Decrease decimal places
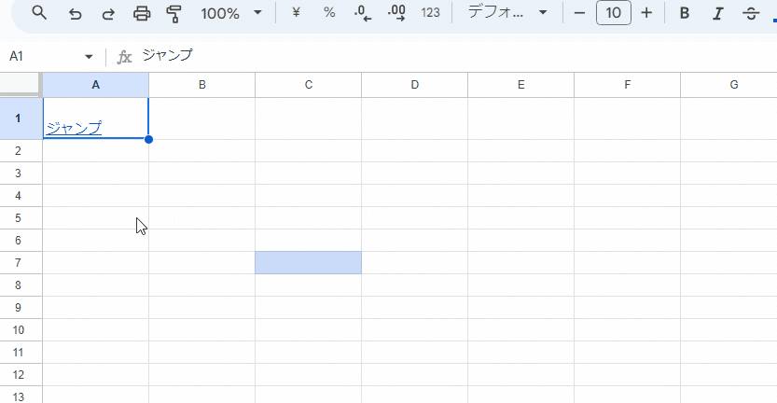Viewport: 777px width, 403px height. 363,13
